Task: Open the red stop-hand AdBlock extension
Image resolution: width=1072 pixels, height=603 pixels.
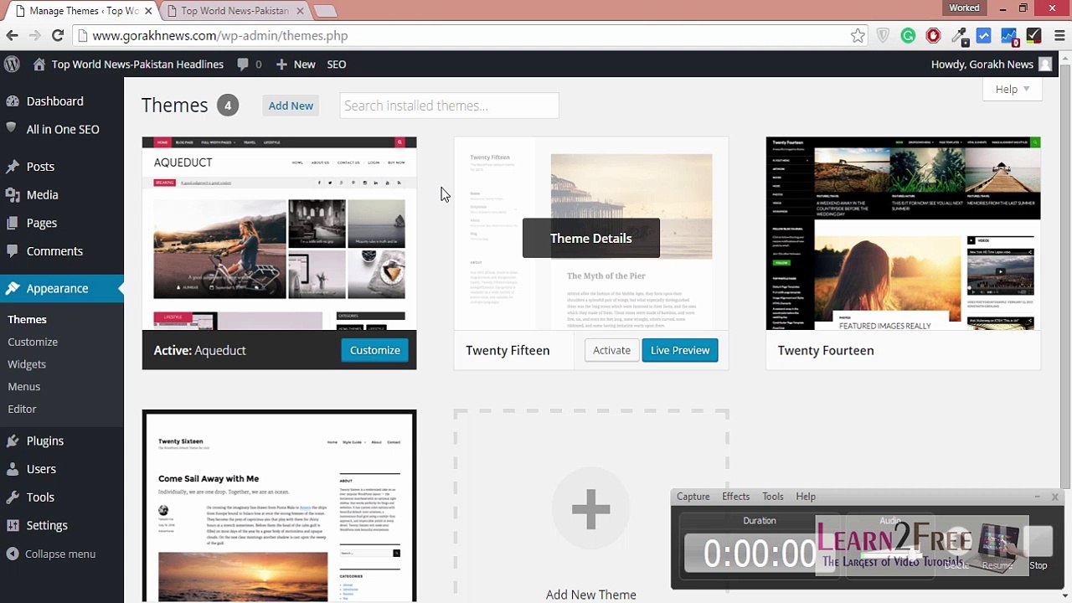Action: click(x=933, y=35)
